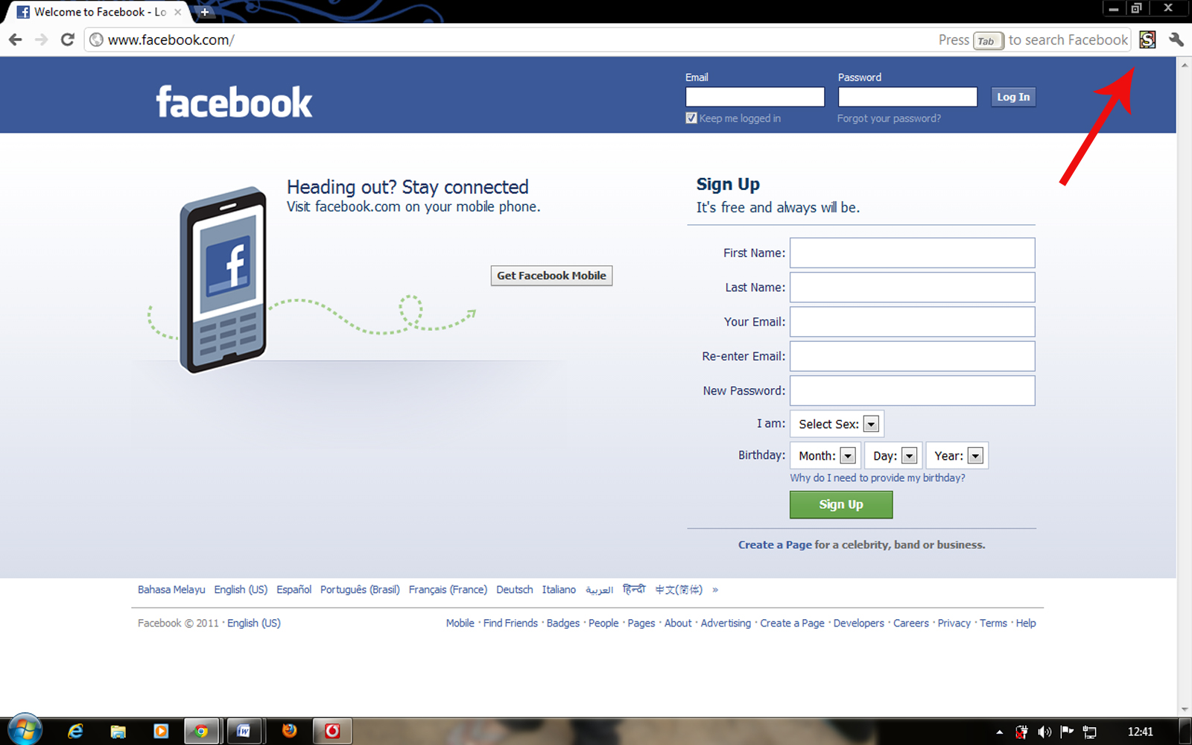
Task: Launch Firefox from the taskbar
Action: [290, 731]
